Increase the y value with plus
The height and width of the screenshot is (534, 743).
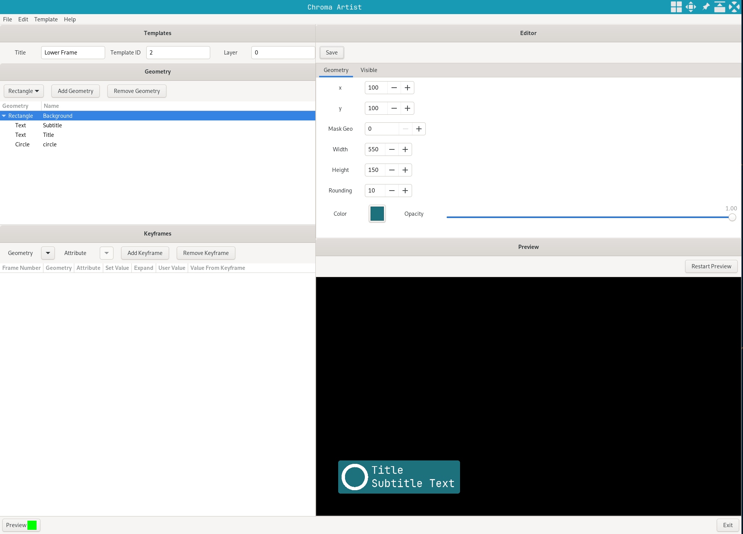[x=407, y=108]
